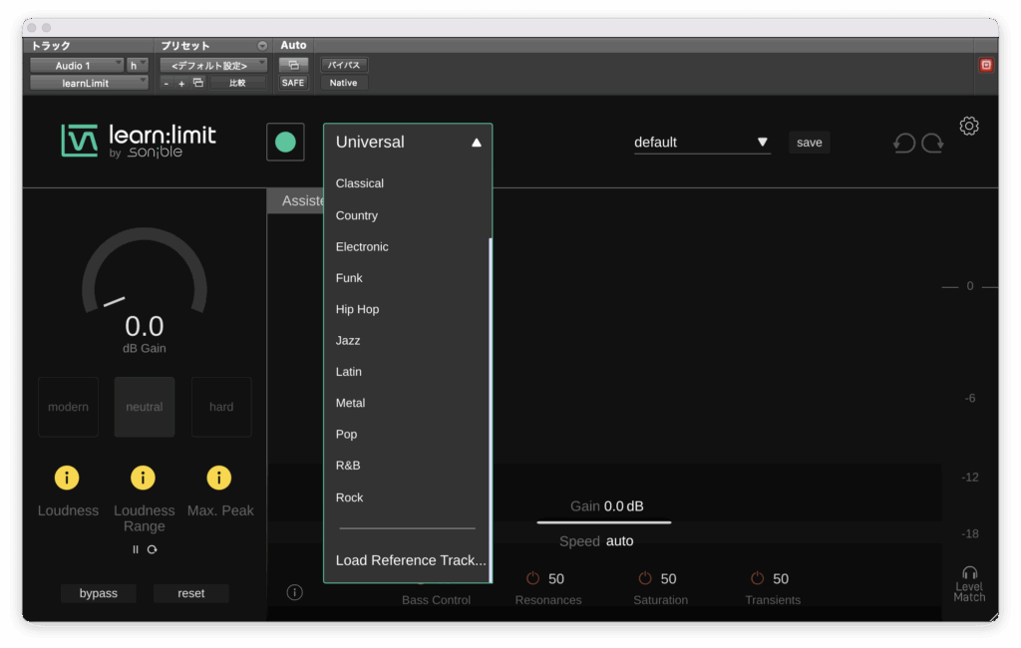Restart the loudness measurement
This screenshot has width=1021, height=648.
pyautogui.click(x=152, y=549)
